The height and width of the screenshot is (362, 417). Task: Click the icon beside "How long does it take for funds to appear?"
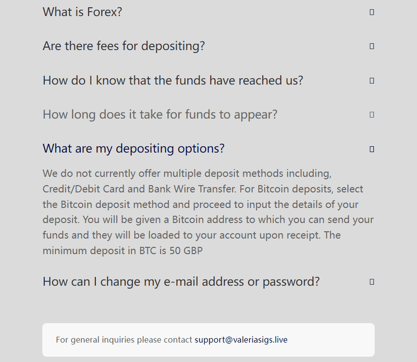pos(372,115)
